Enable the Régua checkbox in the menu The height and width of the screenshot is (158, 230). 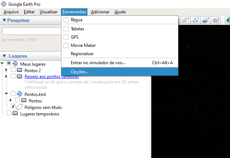pyautogui.click(x=66, y=20)
